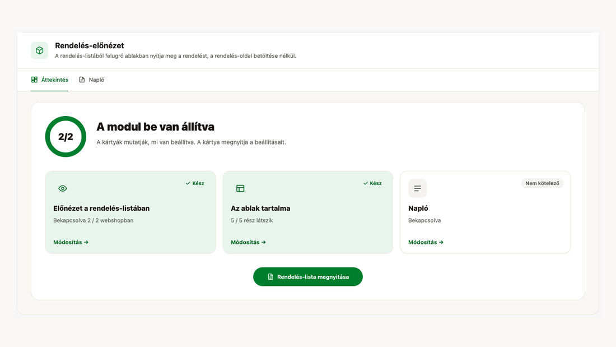
Task: Click Módosítás link on the Napló card
Action: (426, 242)
